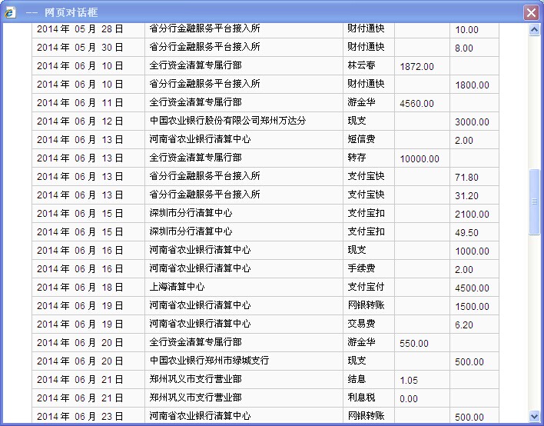Click the 10000.00 deposit amount
Screen dimensions: 544x426
(x=420, y=159)
